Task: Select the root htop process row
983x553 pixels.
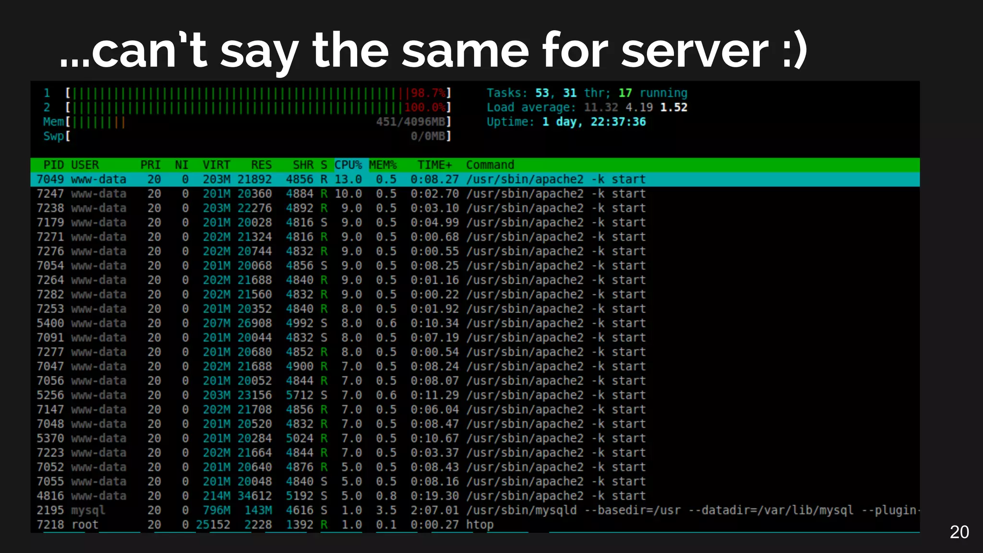Action: [x=475, y=525]
